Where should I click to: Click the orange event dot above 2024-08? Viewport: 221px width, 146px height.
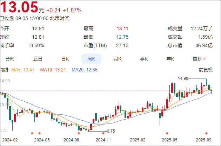[79, 133]
